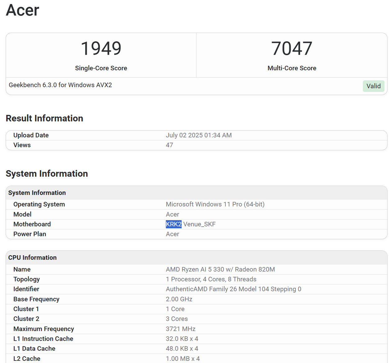389x363 pixels.
Task: Click the Model value 'Acer'
Action: (x=172, y=214)
